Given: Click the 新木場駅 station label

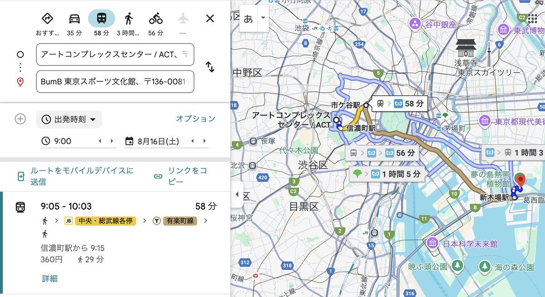Looking at the screenshot, I should pyautogui.click(x=495, y=198).
